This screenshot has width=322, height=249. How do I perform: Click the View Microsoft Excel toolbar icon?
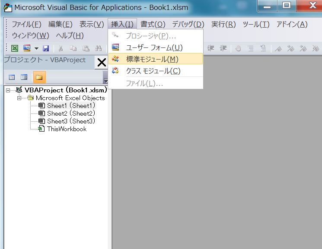click(x=15, y=48)
